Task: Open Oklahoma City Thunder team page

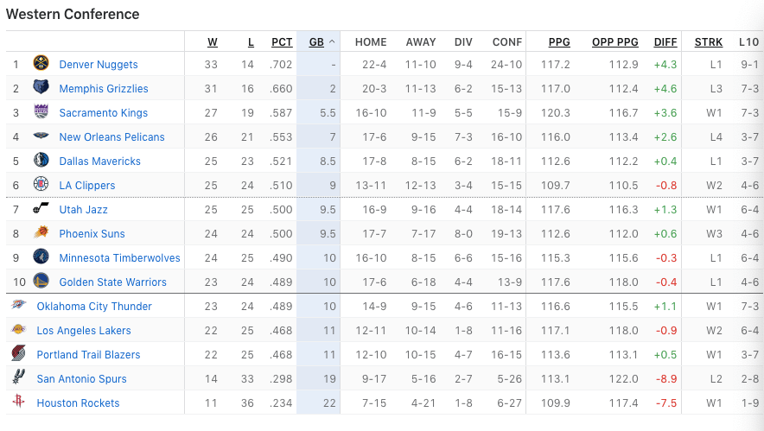Action: point(94,307)
